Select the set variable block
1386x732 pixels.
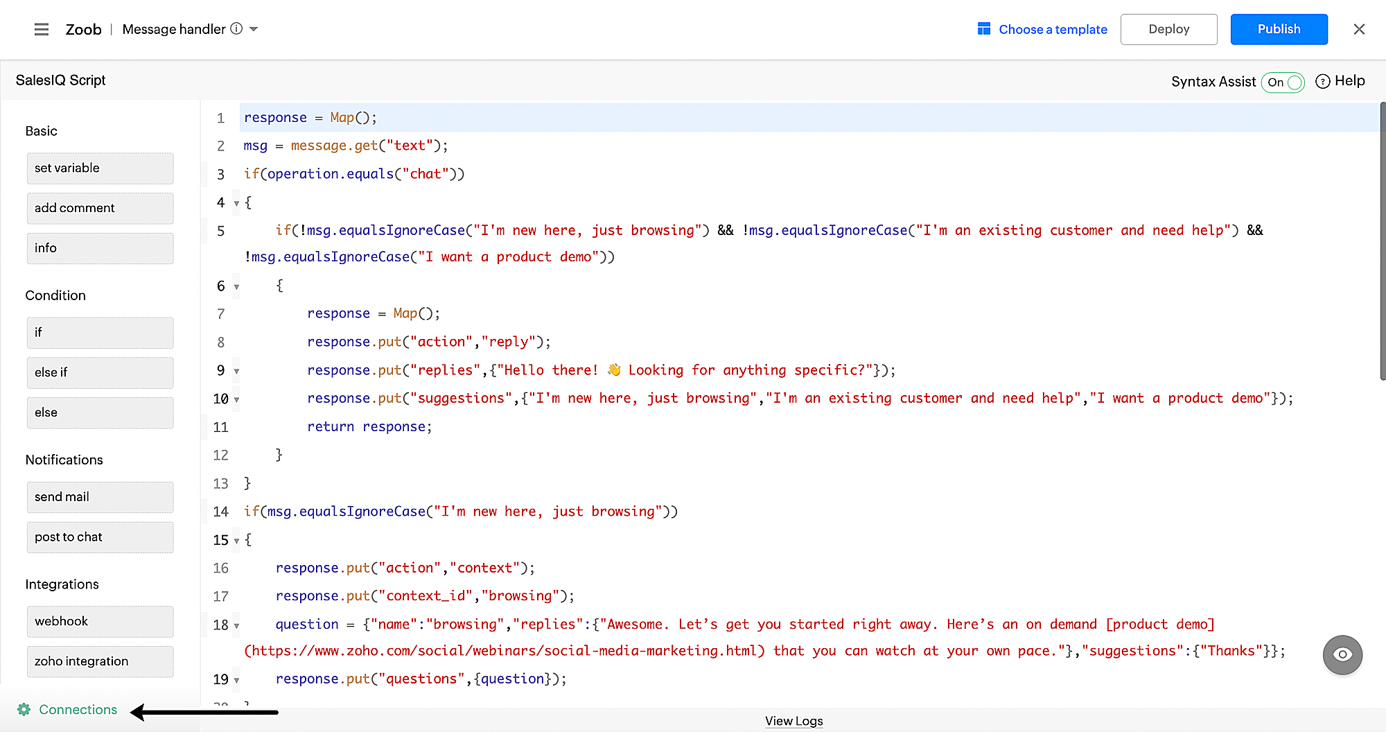(x=100, y=168)
